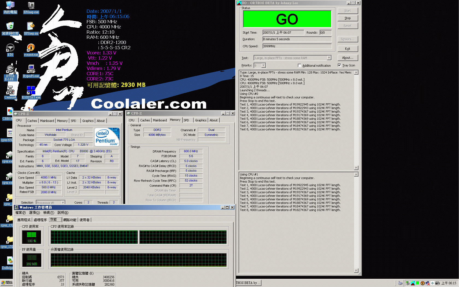Click the Rounds field showing 0/0
This screenshot has width=459, height=287.
[326, 33]
